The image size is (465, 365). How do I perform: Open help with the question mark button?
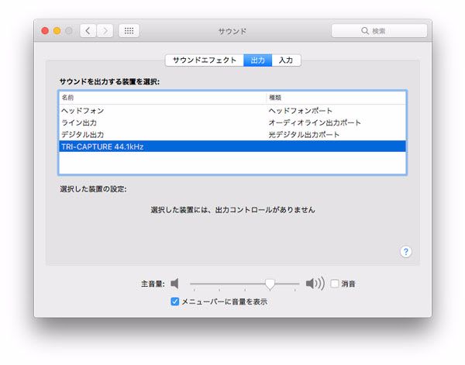point(405,252)
